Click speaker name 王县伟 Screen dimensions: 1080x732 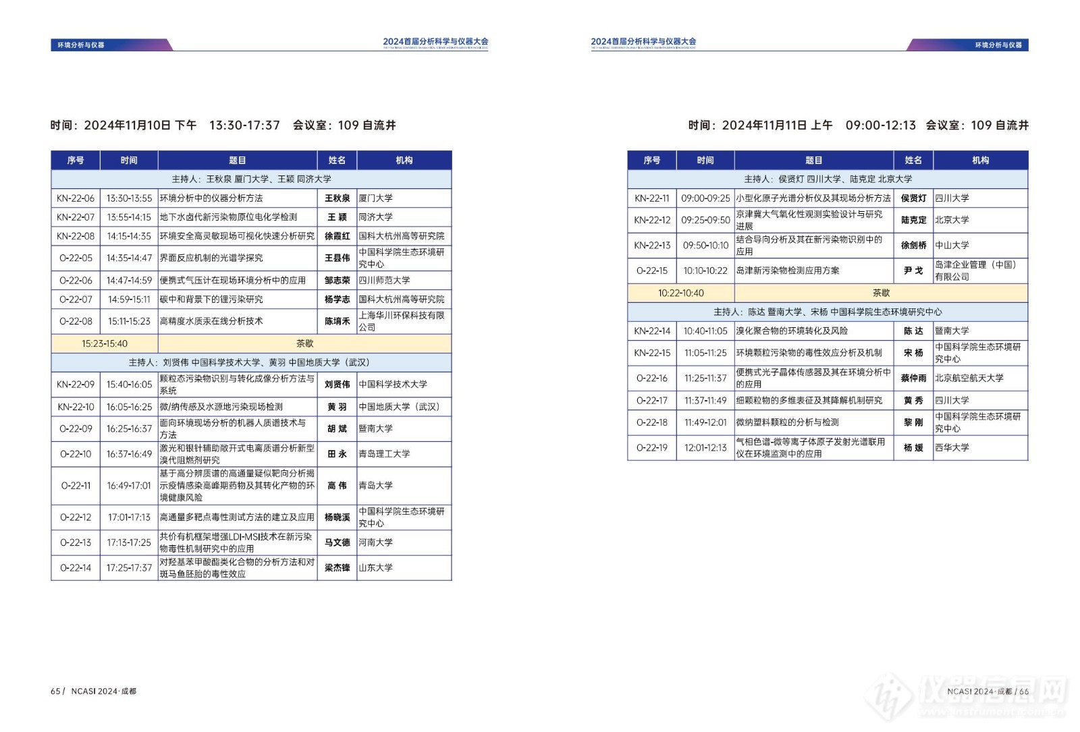click(337, 258)
